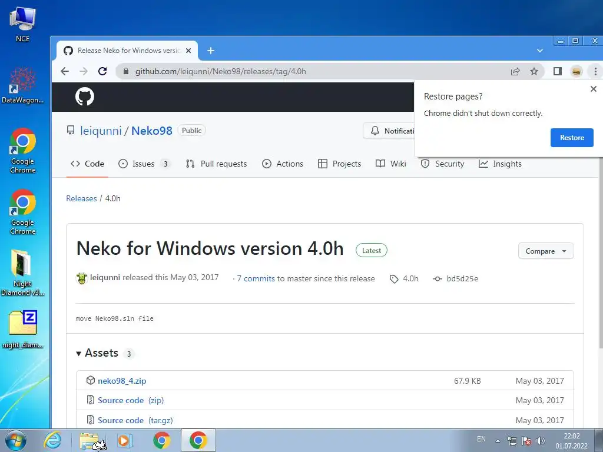Launch Internet Explorer from taskbar
This screenshot has width=603, height=452.
point(52,440)
